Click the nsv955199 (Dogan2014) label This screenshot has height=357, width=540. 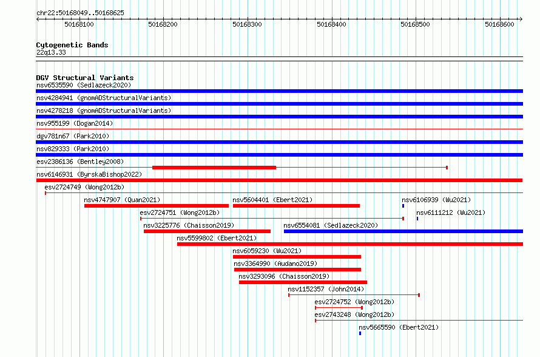(x=75, y=123)
